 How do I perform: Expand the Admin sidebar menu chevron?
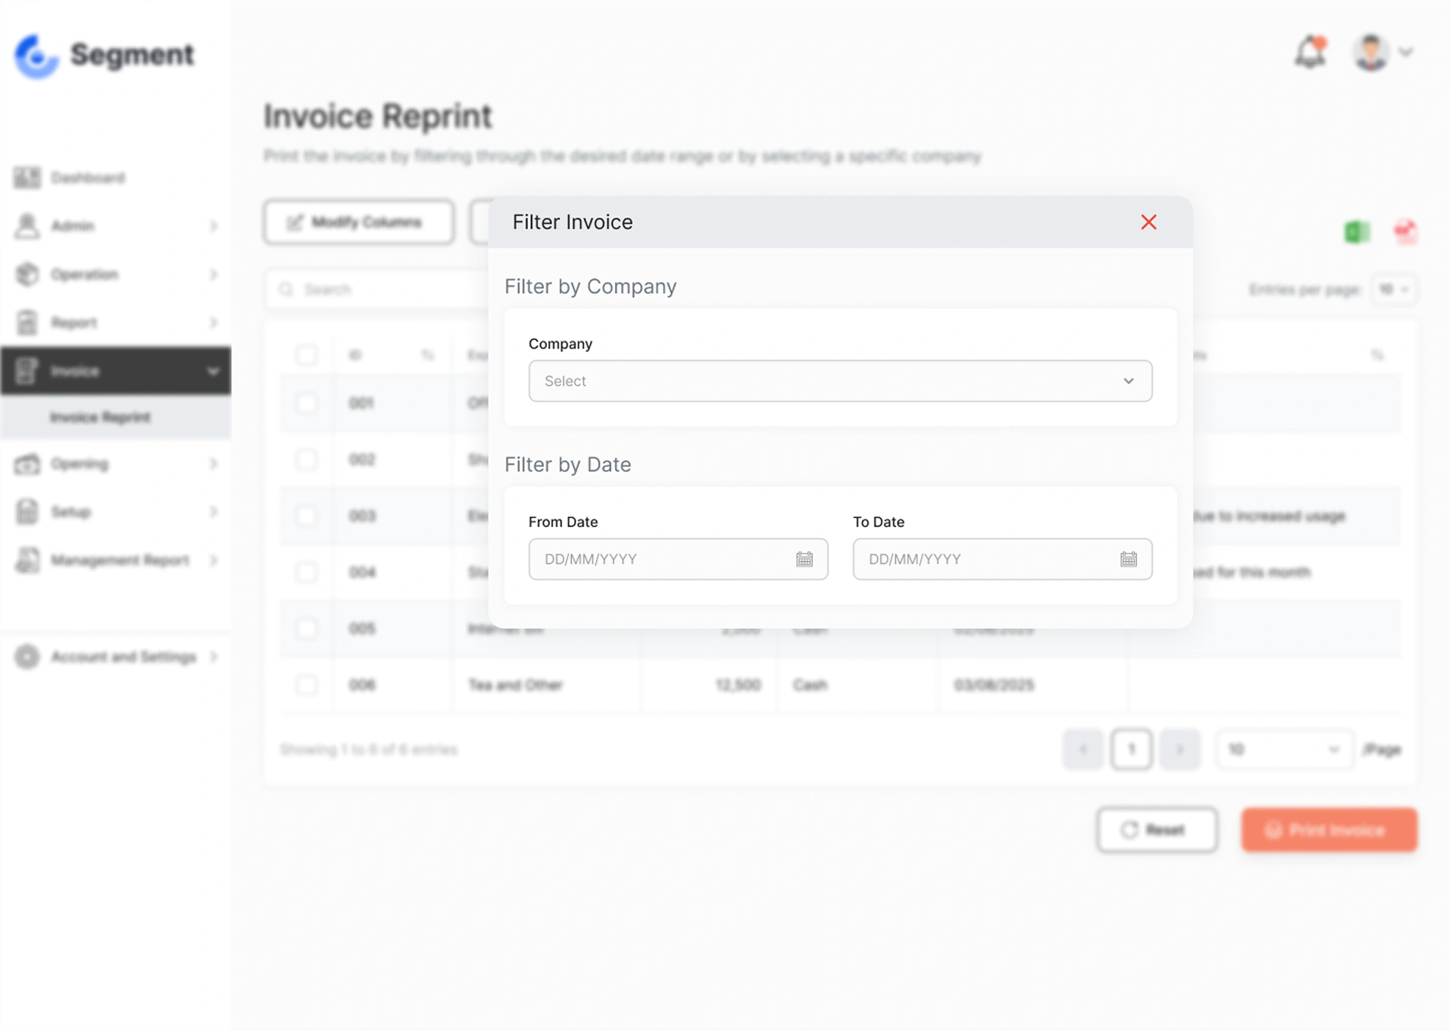214,226
